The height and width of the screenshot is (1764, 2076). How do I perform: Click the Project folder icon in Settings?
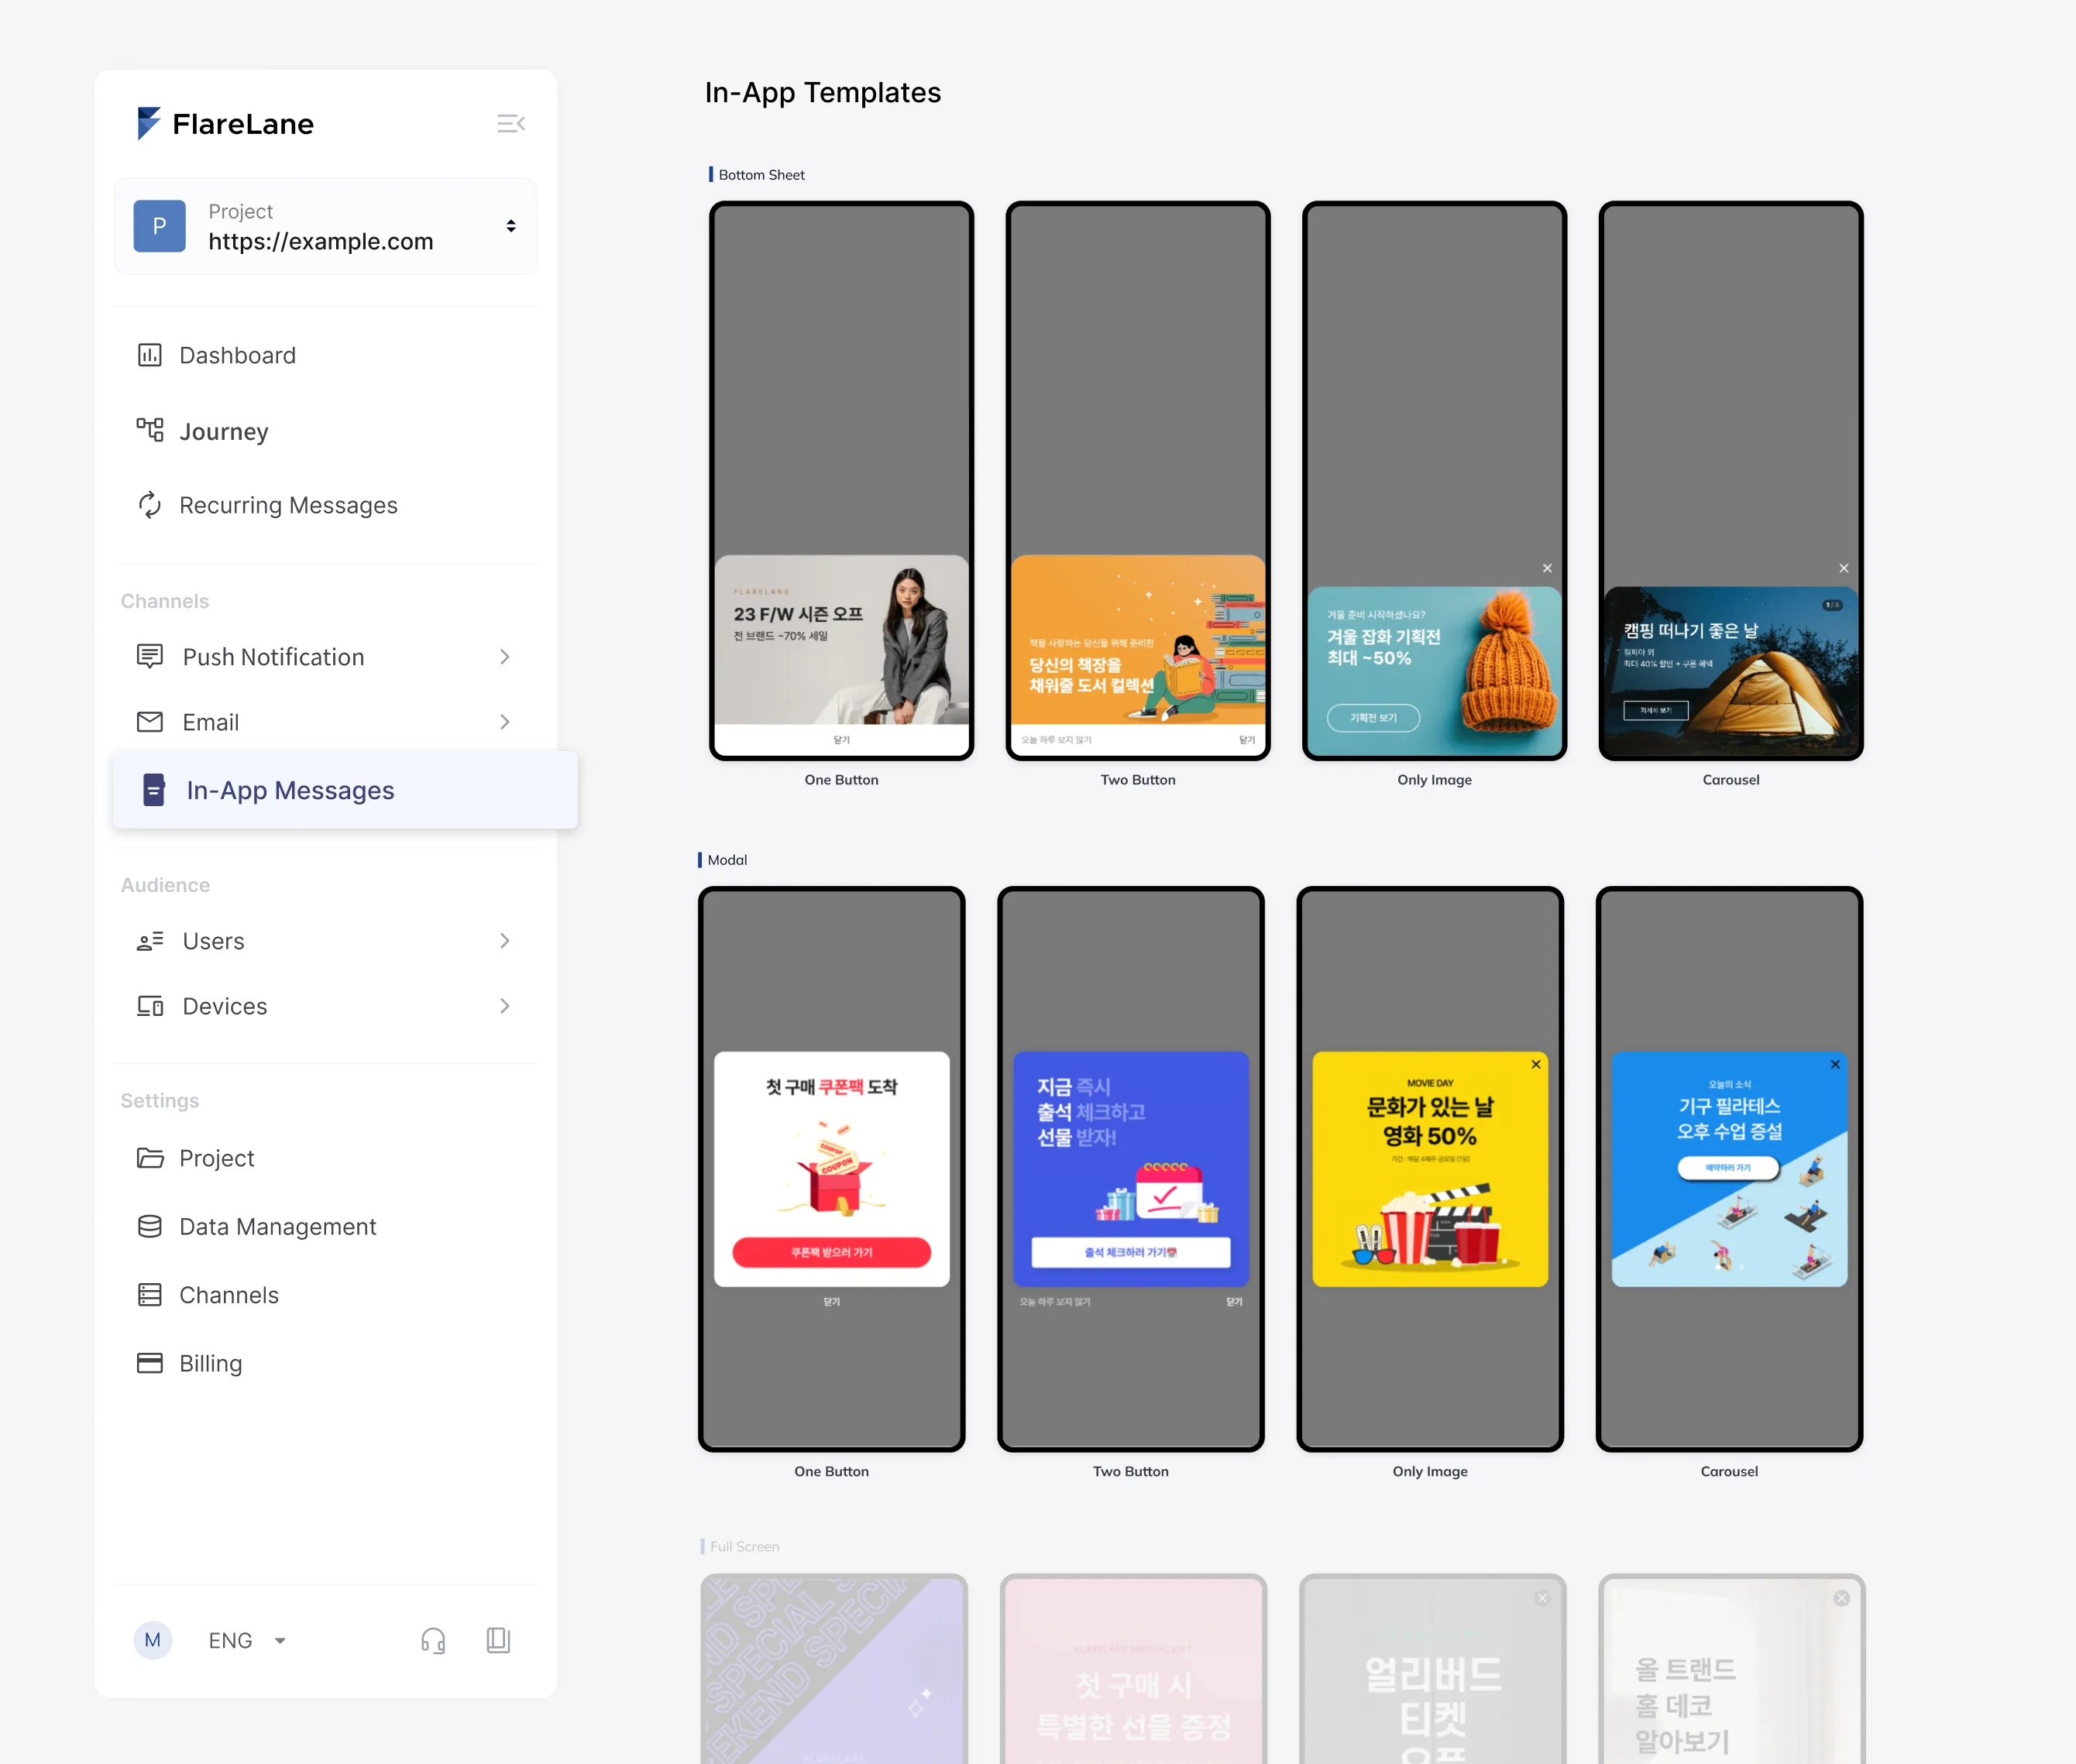pyautogui.click(x=150, y=1158)
